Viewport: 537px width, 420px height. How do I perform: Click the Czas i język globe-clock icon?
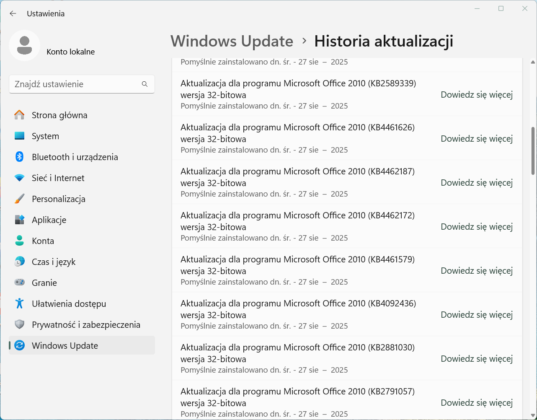pos(19,262)
